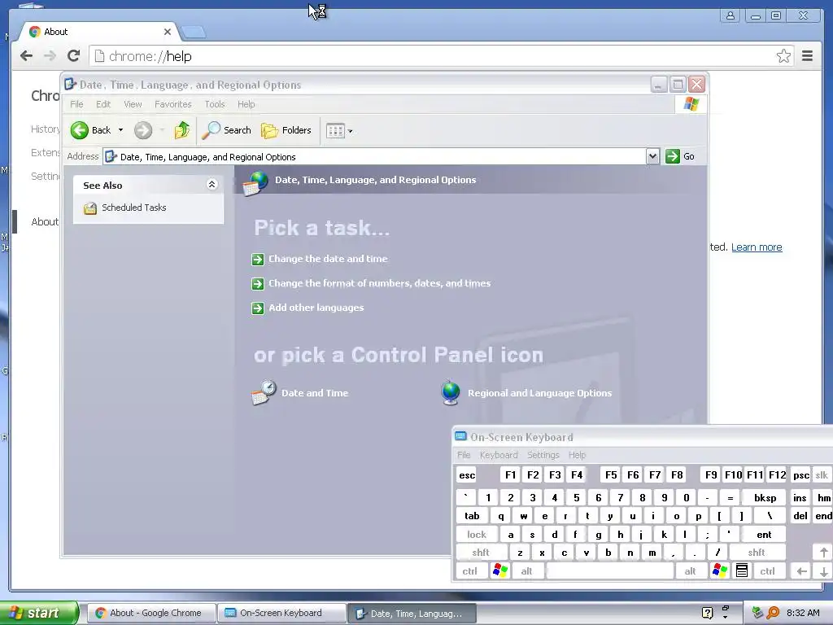Click the tab key on on-screen keyboard
The image size is (833, 625).
[x=472, y=516]
